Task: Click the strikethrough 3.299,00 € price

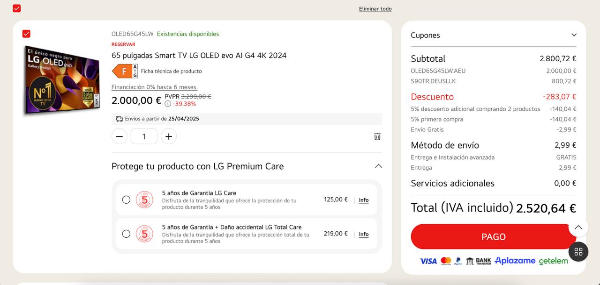Action: (196, 97)
